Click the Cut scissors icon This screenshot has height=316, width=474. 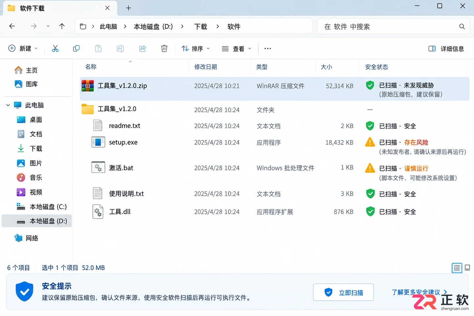[55, 49]
